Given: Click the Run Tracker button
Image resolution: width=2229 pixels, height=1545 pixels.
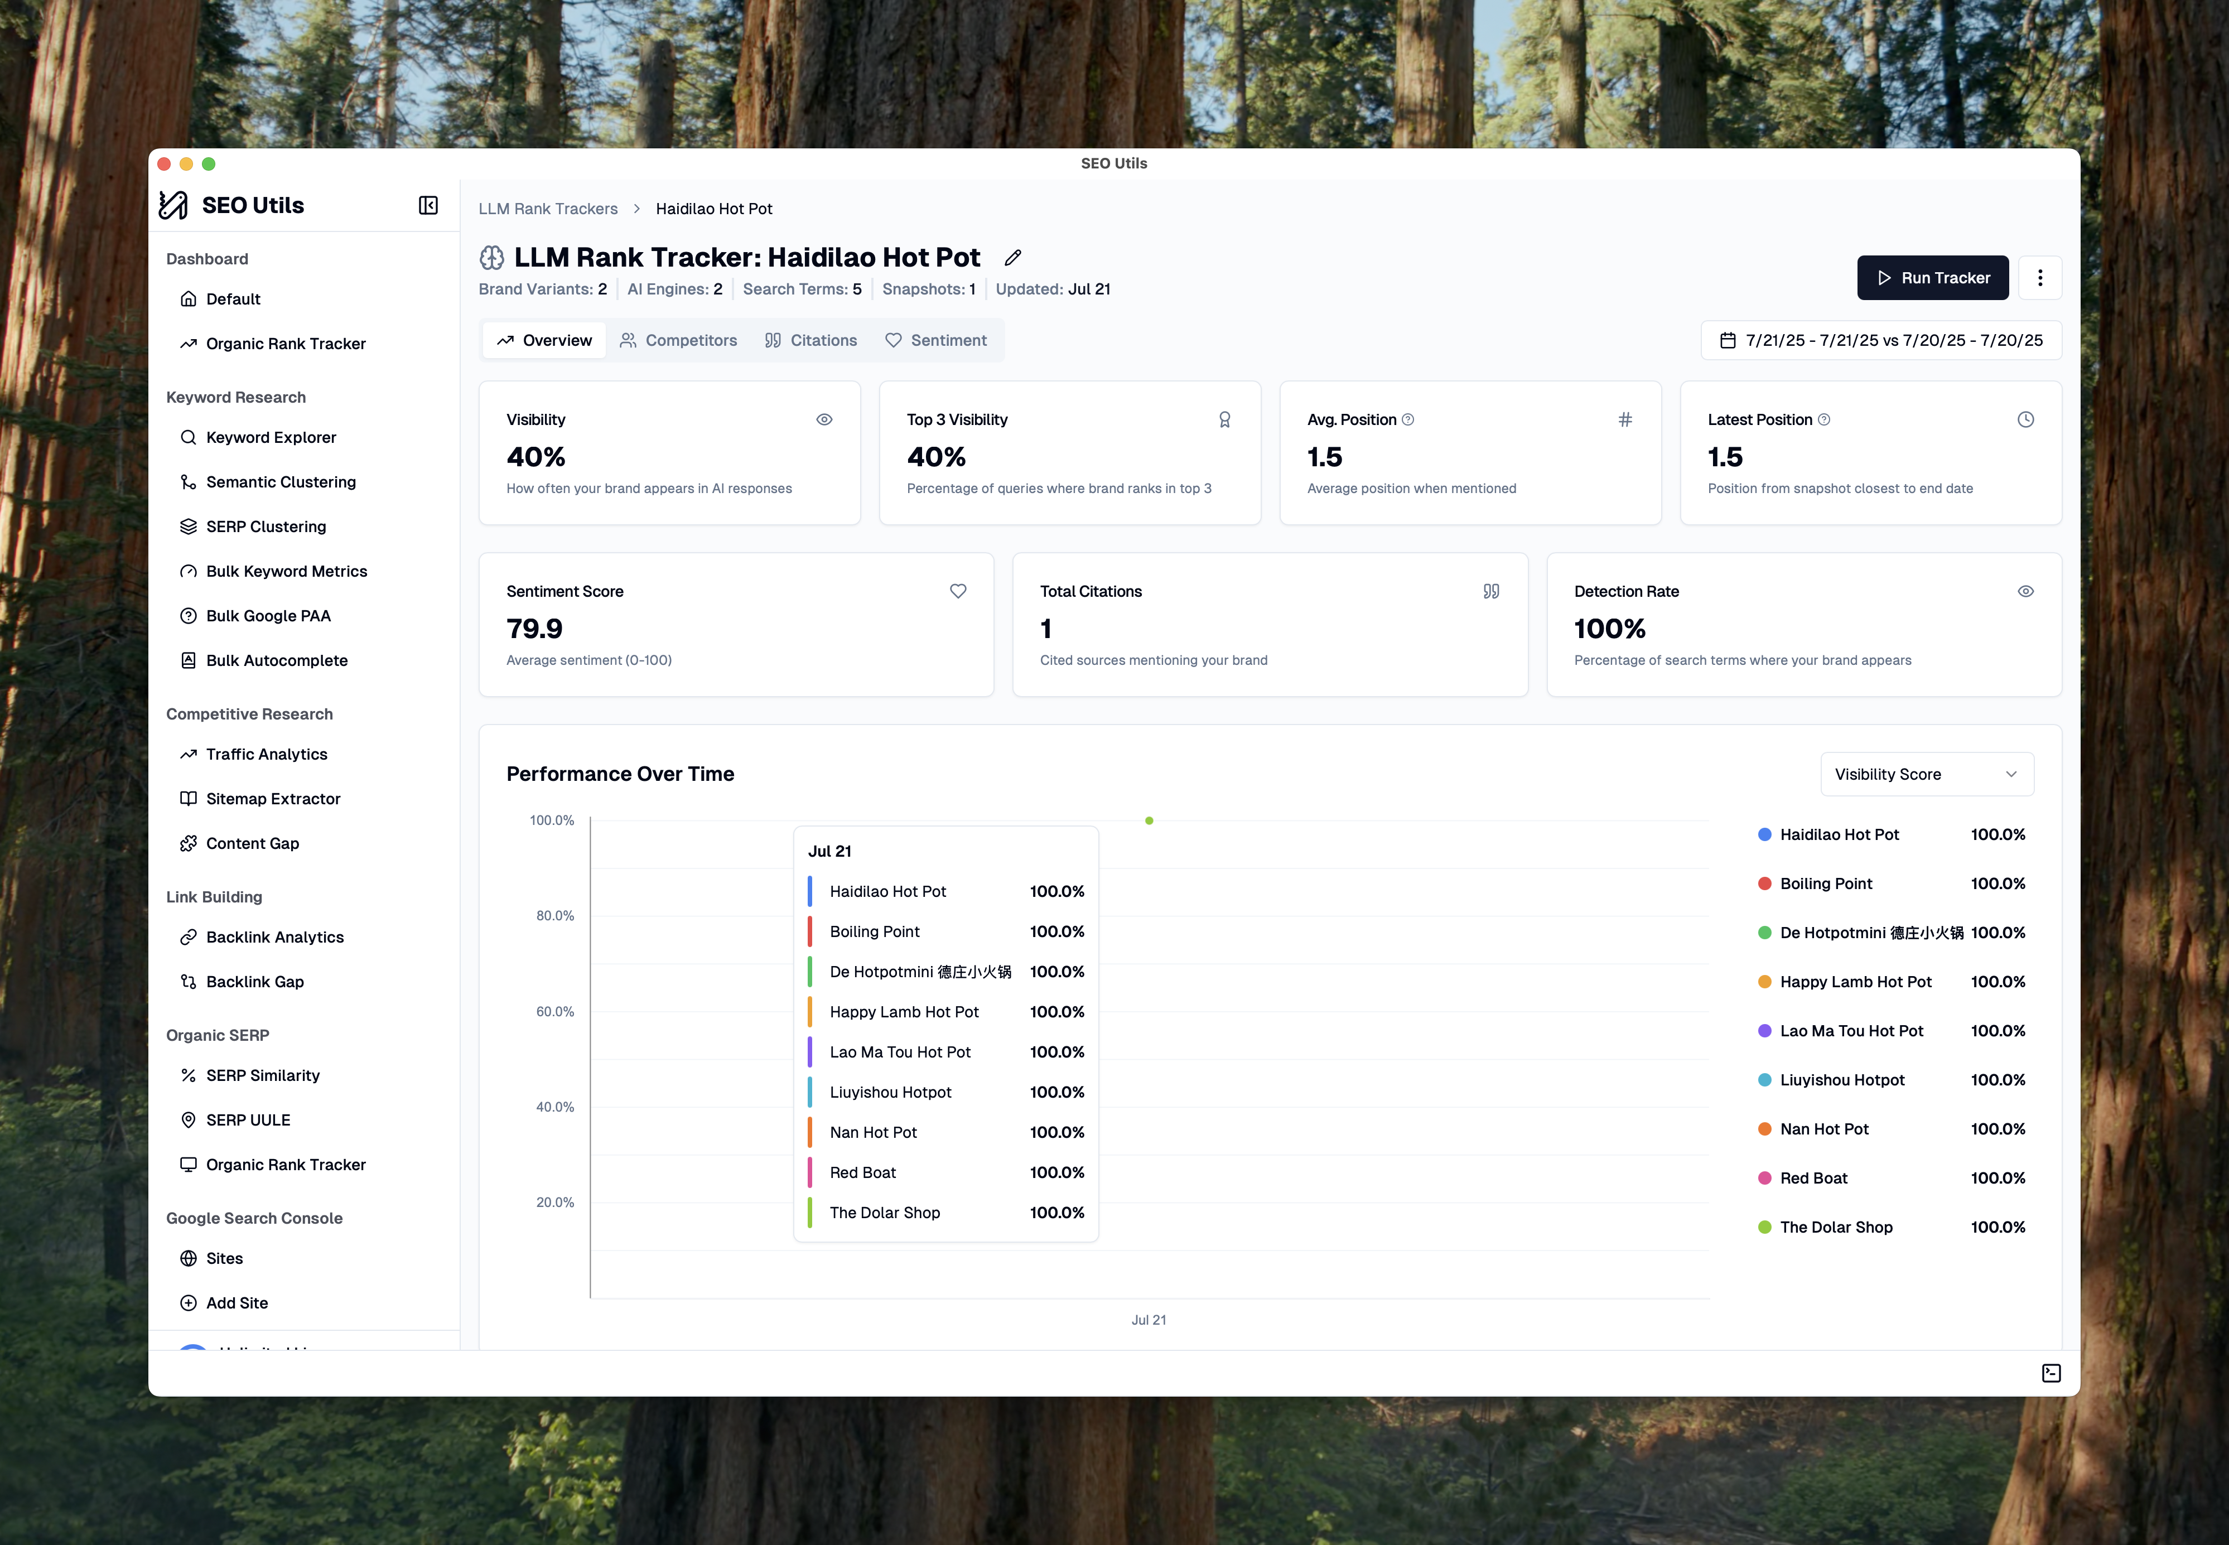Looking at the screenshot, I should 1932,278.
